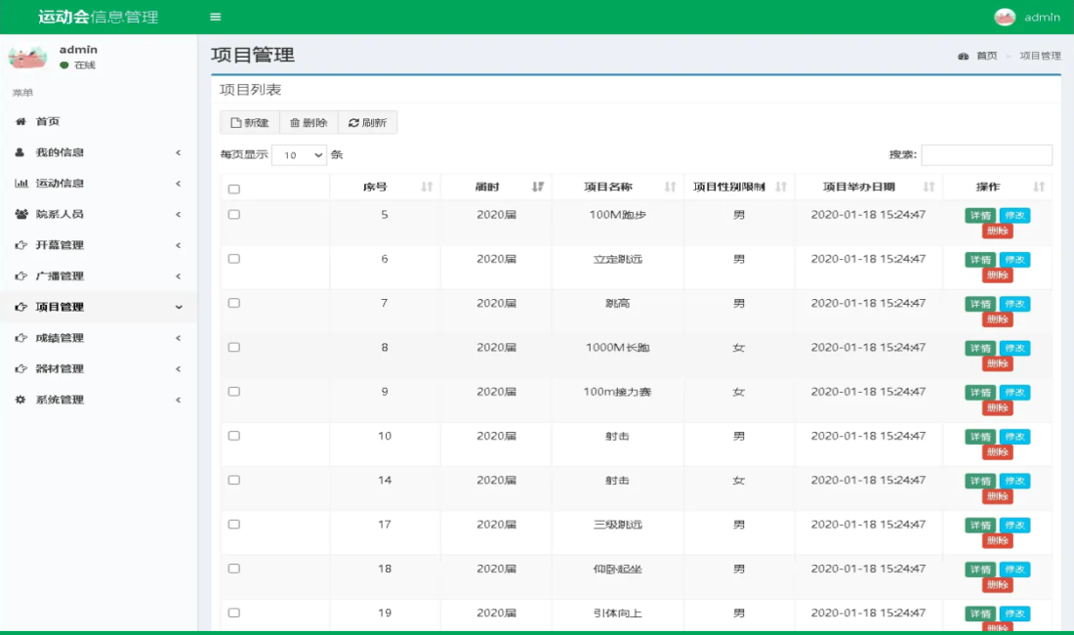Expand the 系统管理 menu chevron
The image size is (1074, 635).
(x=178, y=400)
